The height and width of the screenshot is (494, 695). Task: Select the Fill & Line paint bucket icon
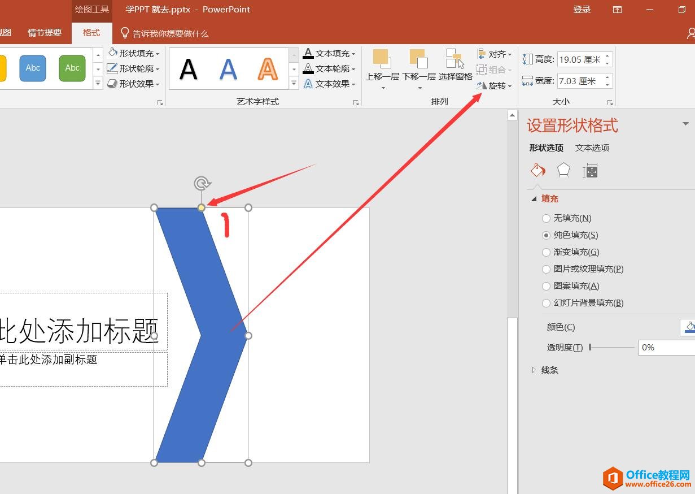point(537,170)
